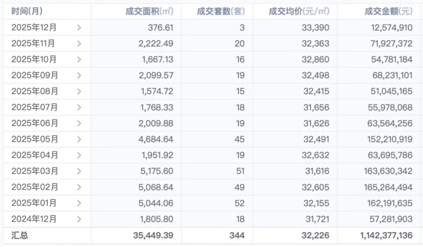Sort by 时间(月) column header

pyautogui.click(x=26, y=11)
